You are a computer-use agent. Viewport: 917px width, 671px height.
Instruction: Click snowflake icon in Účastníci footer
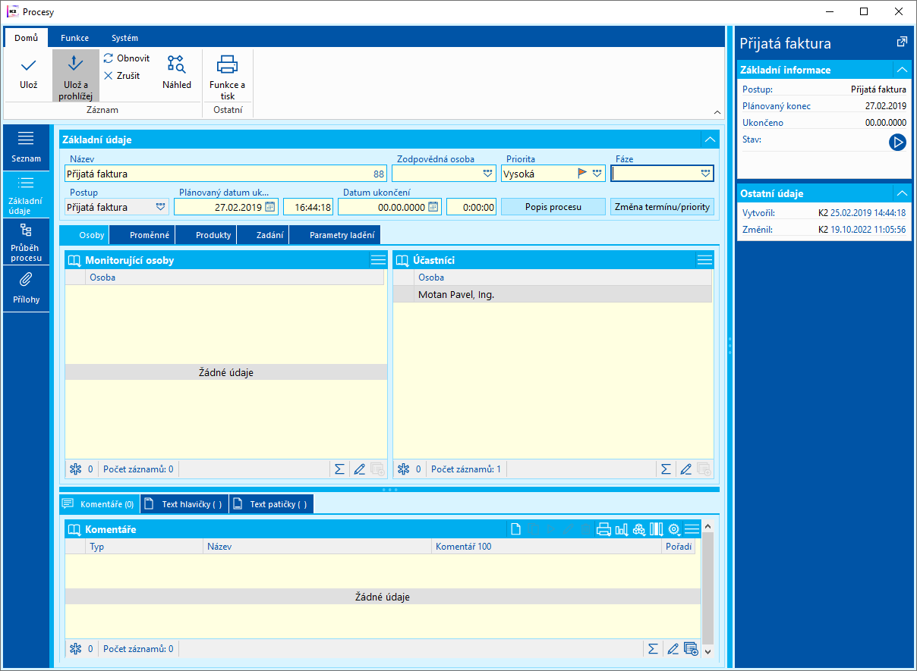(403, 469)
